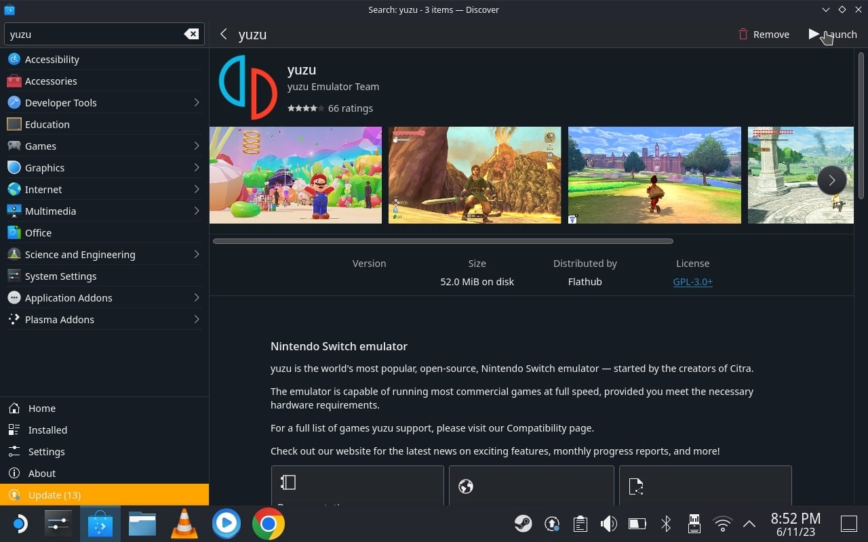Image resolution: width=868 pixels, height=542 pixels.
Task: Open the clipboard tray icon
Action: 580,524
